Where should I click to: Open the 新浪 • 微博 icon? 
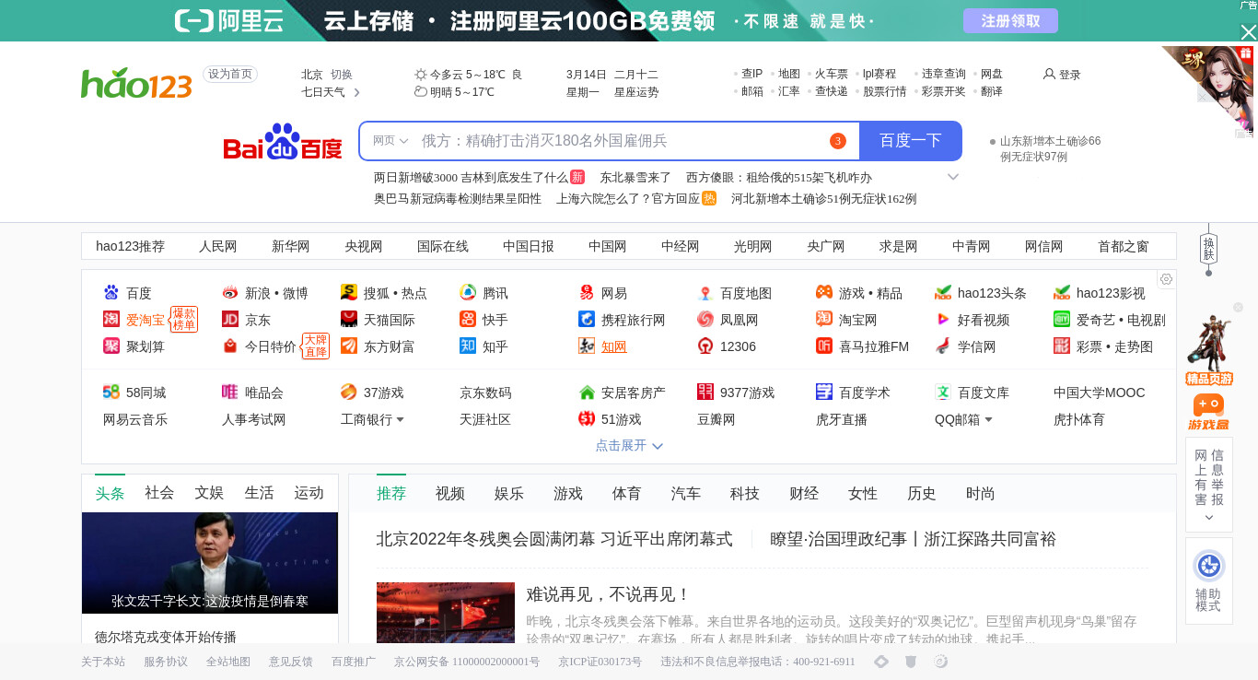coord(230,293)
